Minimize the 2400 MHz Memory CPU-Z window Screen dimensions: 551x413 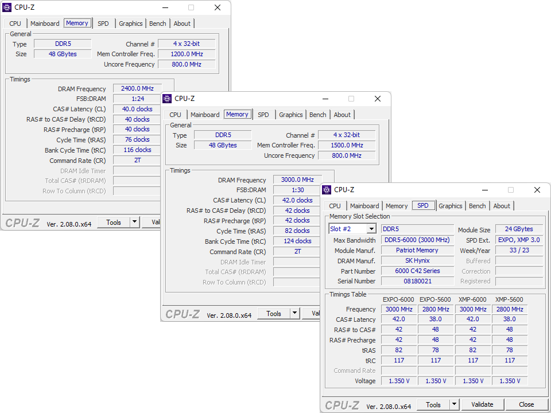(165, 7)
